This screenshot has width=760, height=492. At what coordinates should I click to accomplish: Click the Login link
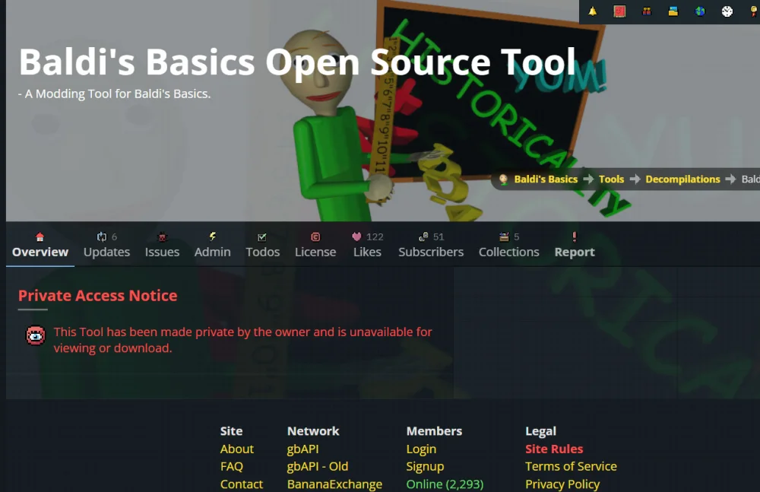[x=421, y=449]
